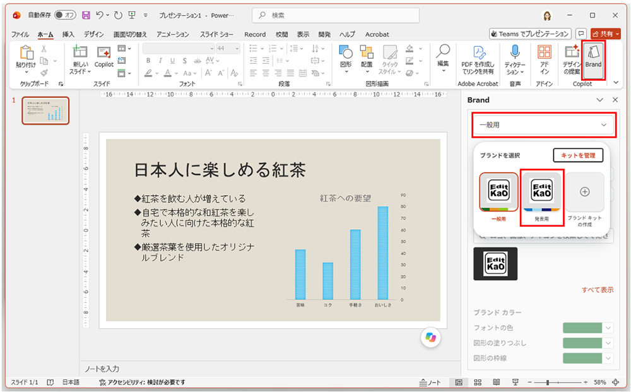Open the アニメーション tab
Image resolution: width=631 pixels, height=392 pixels.
[173, 34]
